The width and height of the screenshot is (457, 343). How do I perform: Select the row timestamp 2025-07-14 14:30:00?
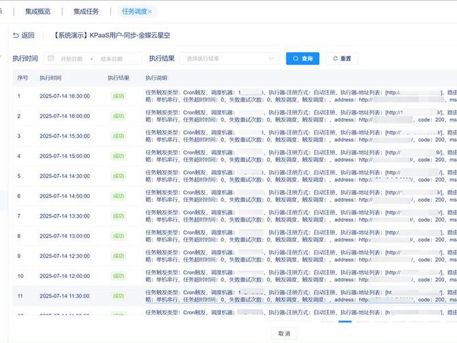click(x=65, y=176)
